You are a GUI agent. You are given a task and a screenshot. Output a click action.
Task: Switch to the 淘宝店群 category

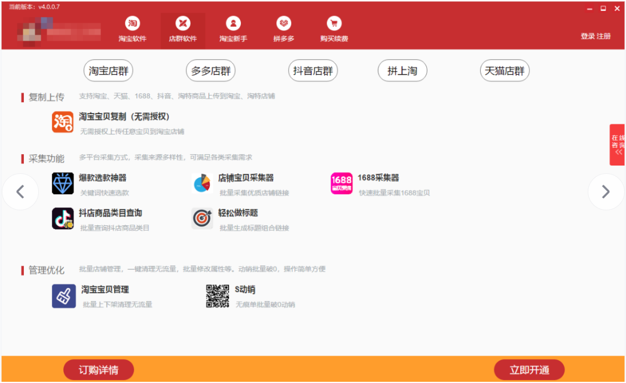(108, 71)
